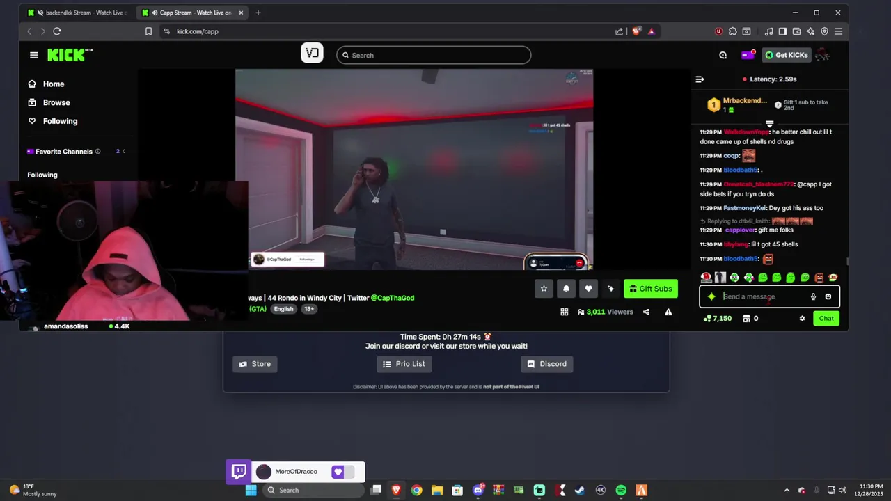Image resolution: width=891 pixels, height=501 pixels.
Task: Click the Windows Start button
Action: click(251, 490)
